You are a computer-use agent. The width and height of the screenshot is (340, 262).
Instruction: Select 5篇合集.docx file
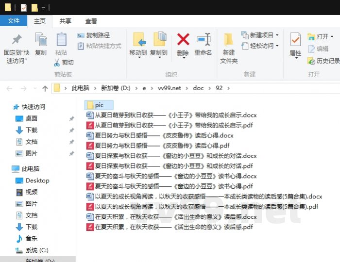(x=204, y=196)
